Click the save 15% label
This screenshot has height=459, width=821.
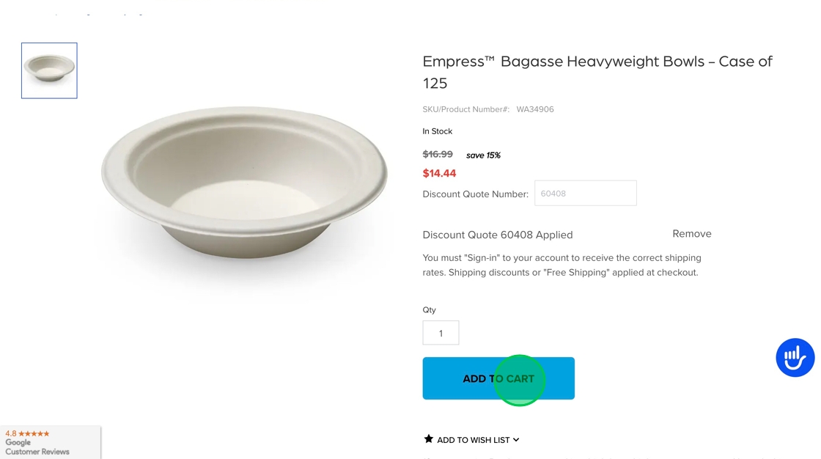pyautogui.click(x=483, y=155)
